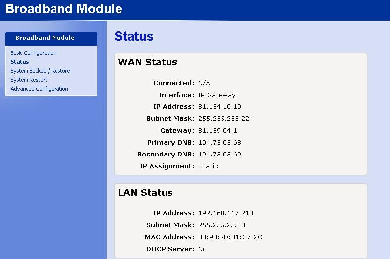The width and height of the screenshot is (390, 259).
Task: Click the Broadband Module top banner title
Action: click(64, 9)
